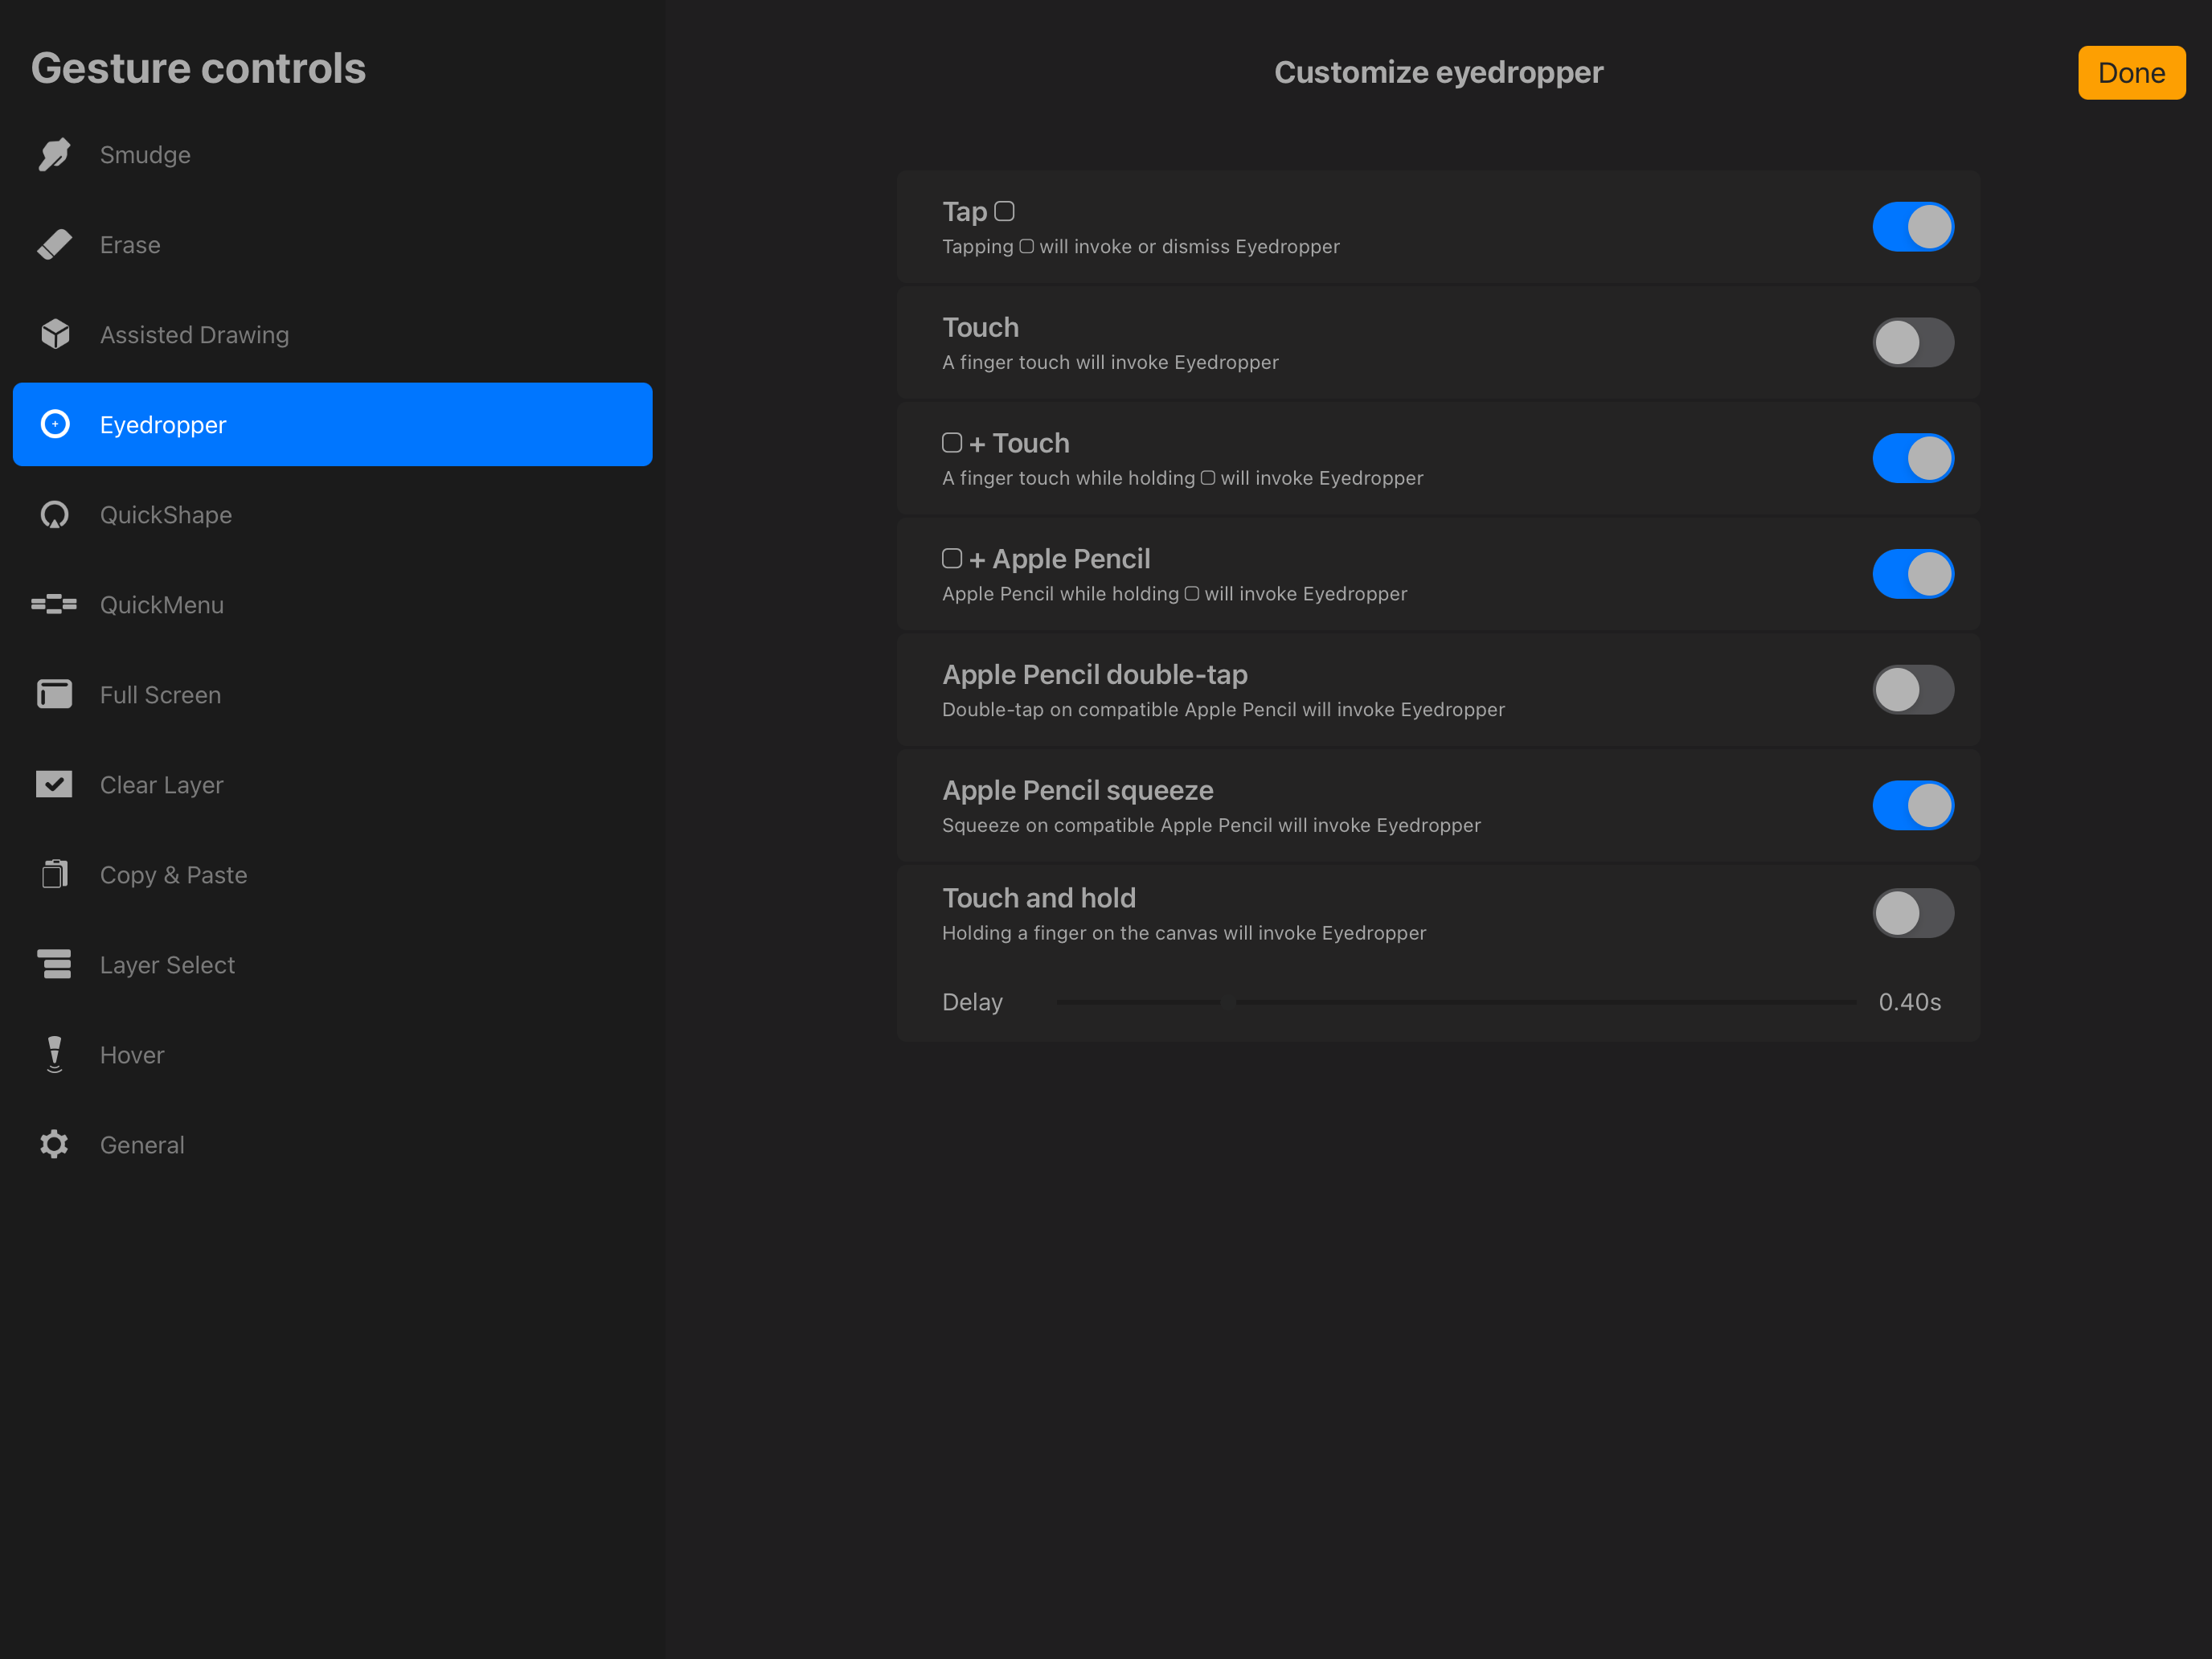Click the QuickShape icon in sidebar

click(x=54, y=515)
